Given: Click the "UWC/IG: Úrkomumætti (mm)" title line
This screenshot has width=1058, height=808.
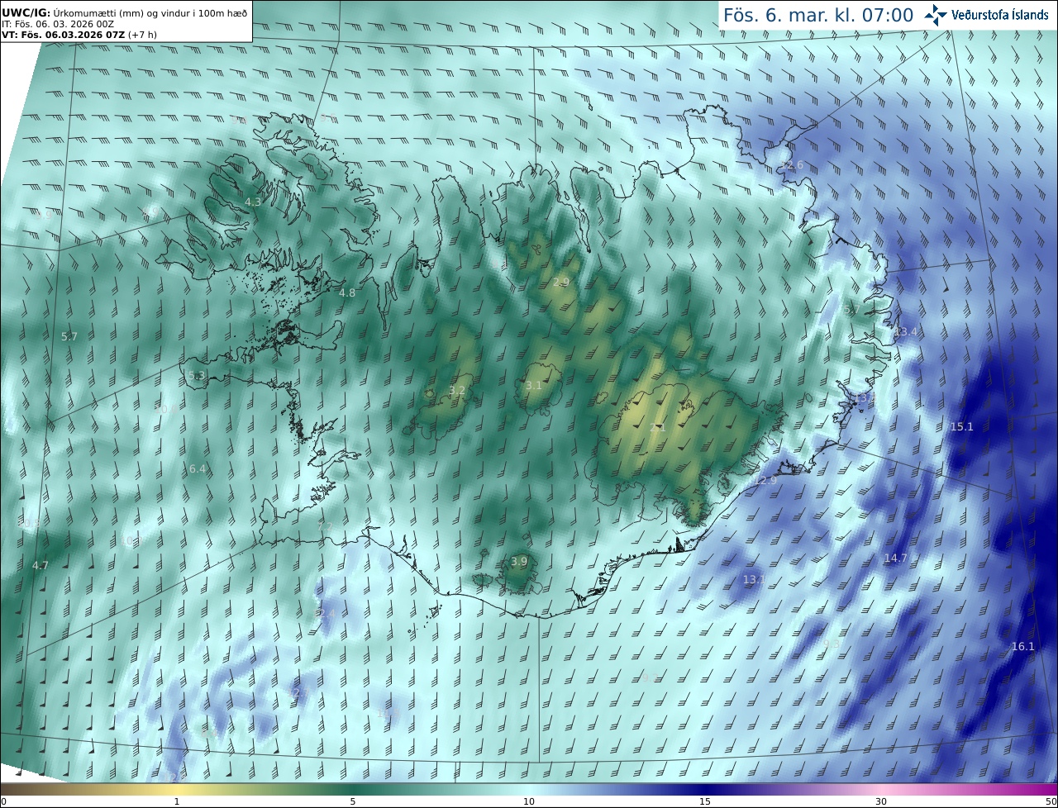Looking at the screenshot, I should pos(125,12).
